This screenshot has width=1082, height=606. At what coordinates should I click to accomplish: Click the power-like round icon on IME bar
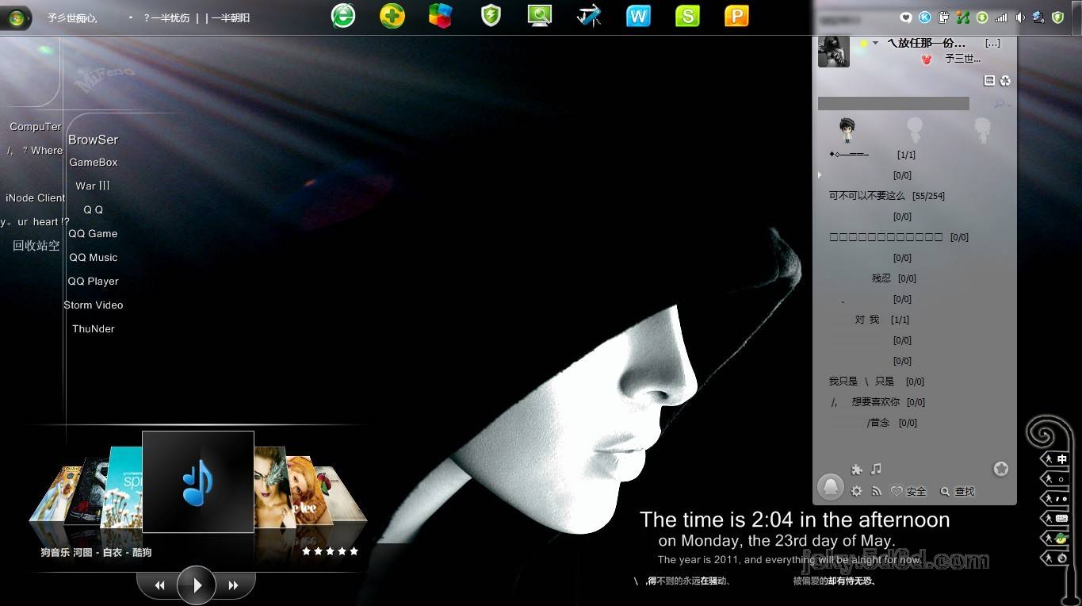1062,558
